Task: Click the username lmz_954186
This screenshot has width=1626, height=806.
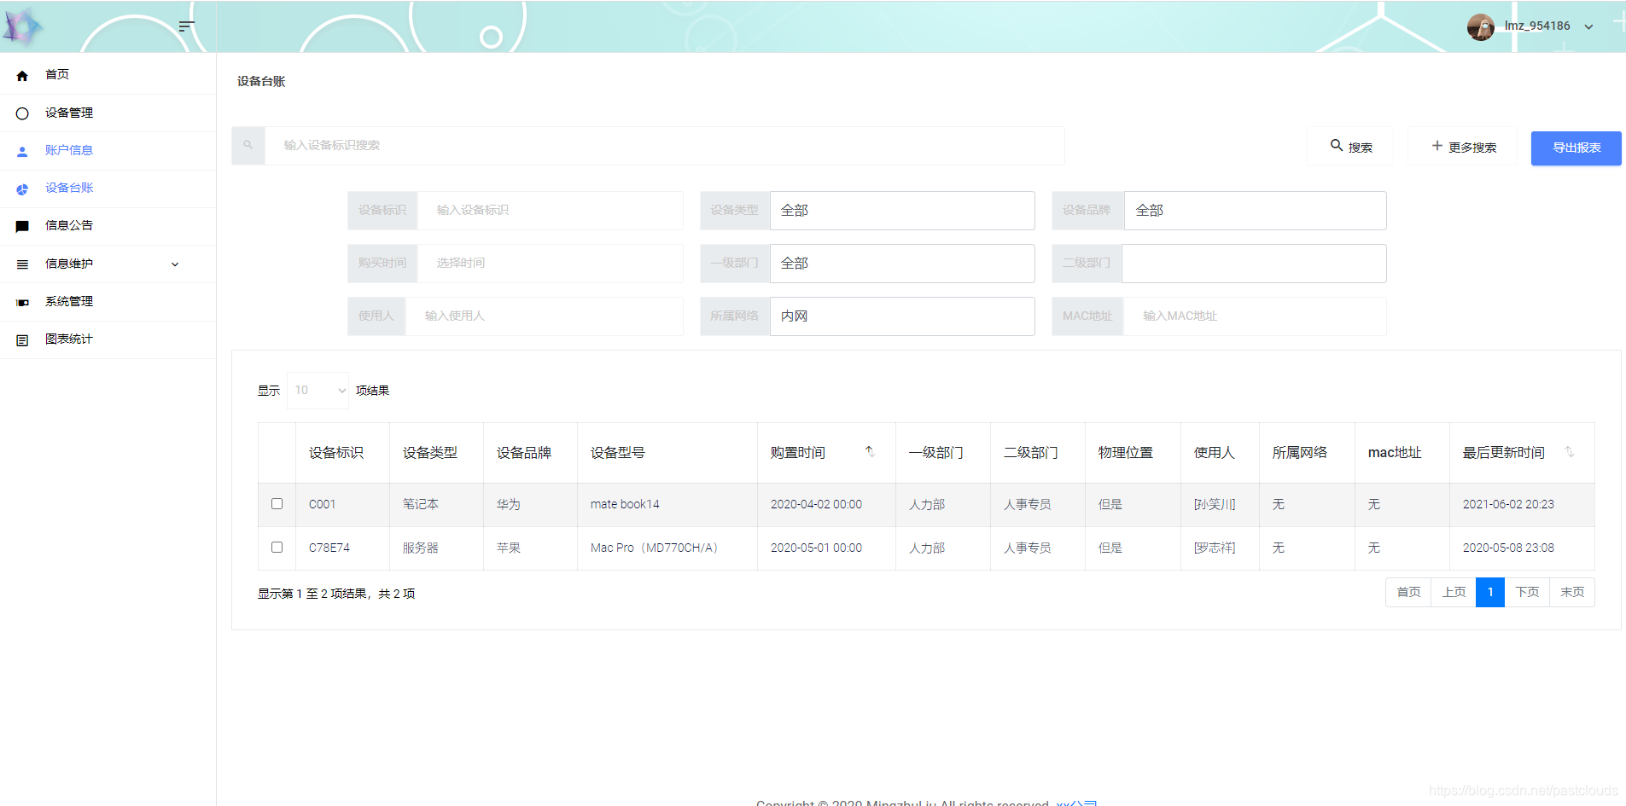Action: pos(1537,26)
